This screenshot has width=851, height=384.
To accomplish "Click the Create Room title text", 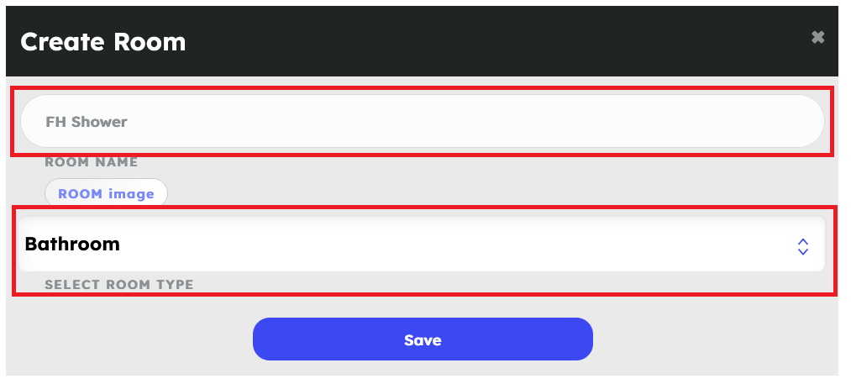I will [x=102, y=41].
